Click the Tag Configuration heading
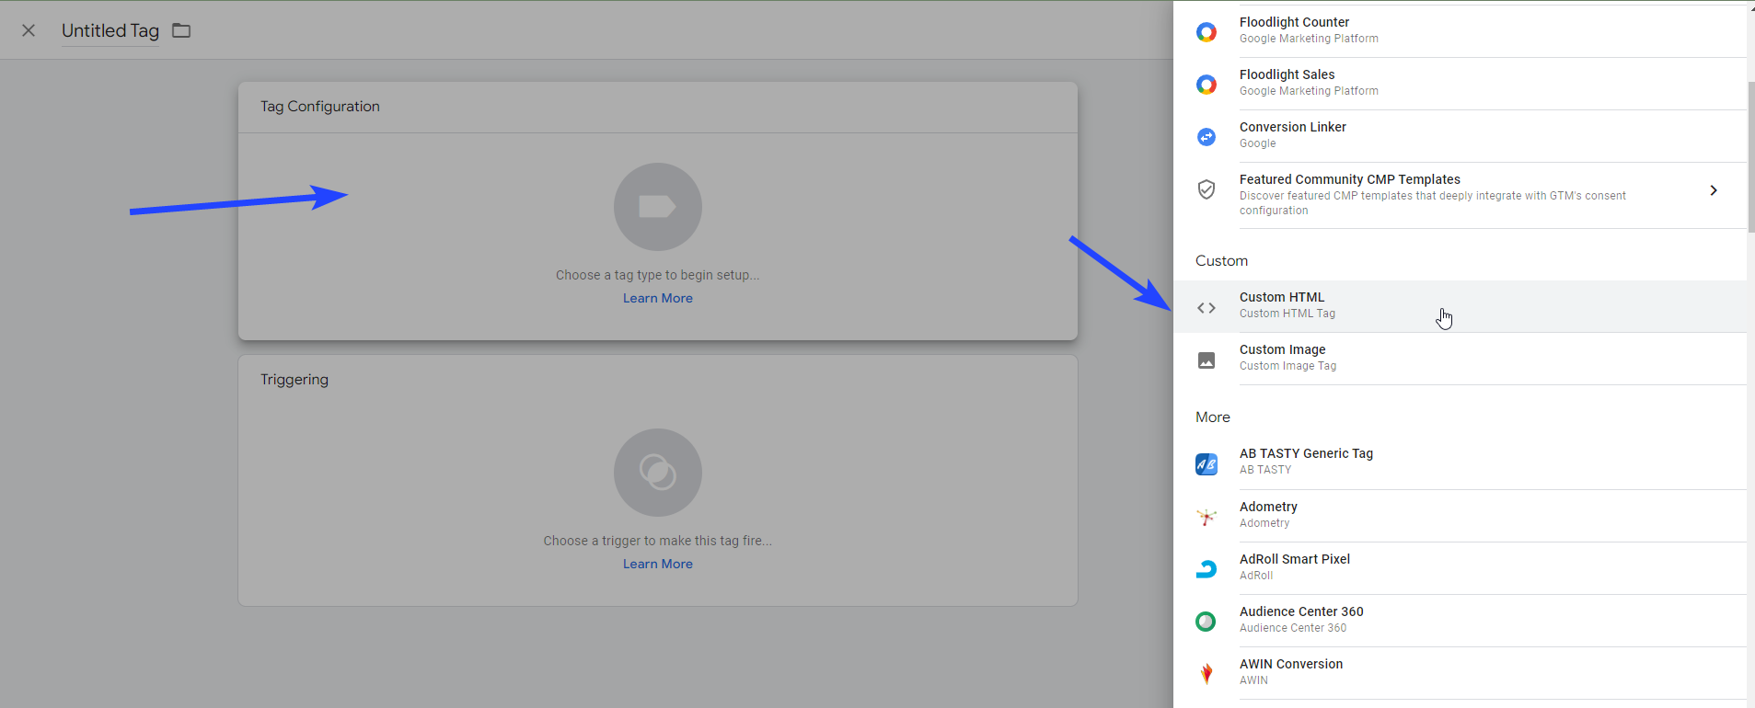Viewport: 1755px width, 708px height. coord(320,107)
